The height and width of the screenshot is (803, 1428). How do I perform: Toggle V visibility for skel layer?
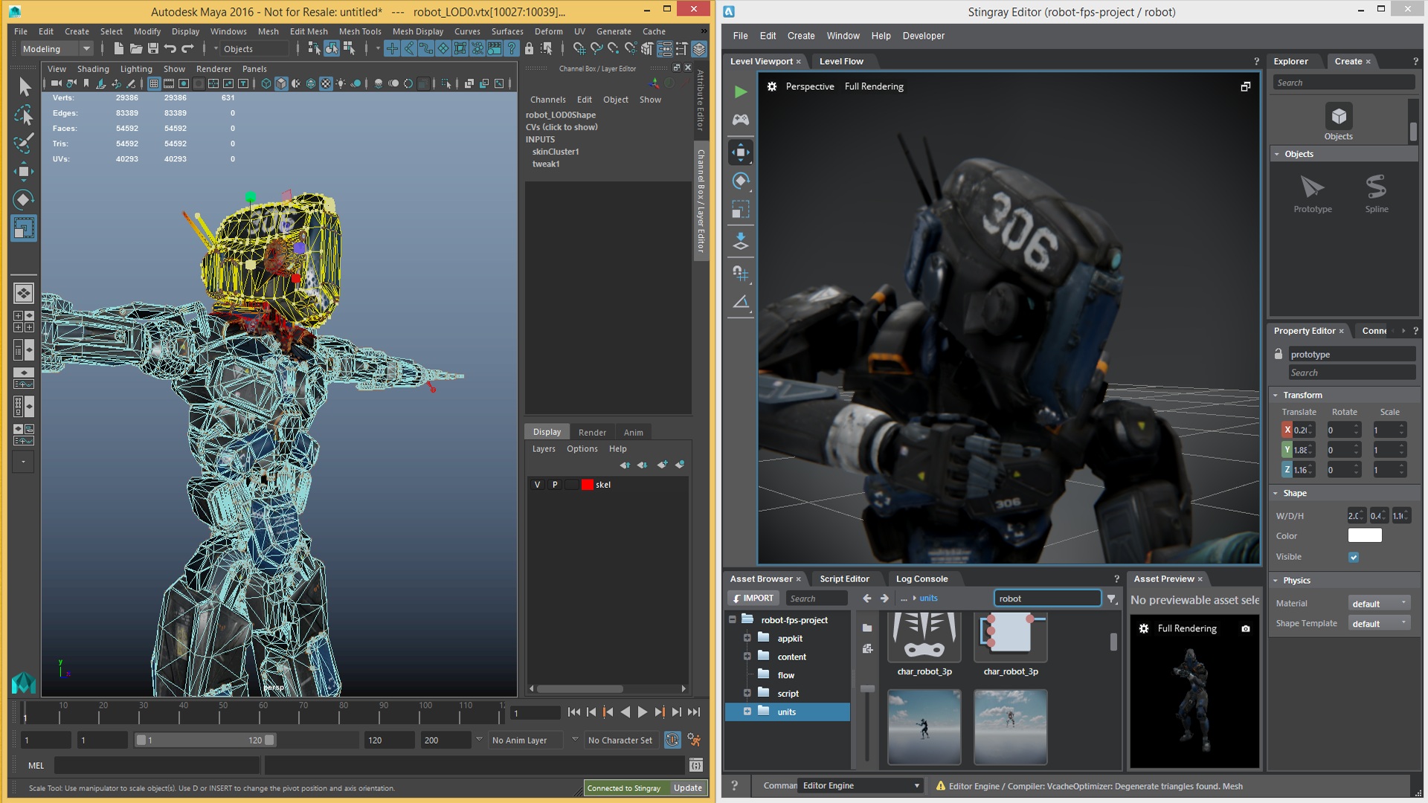[x=538, y=485]
